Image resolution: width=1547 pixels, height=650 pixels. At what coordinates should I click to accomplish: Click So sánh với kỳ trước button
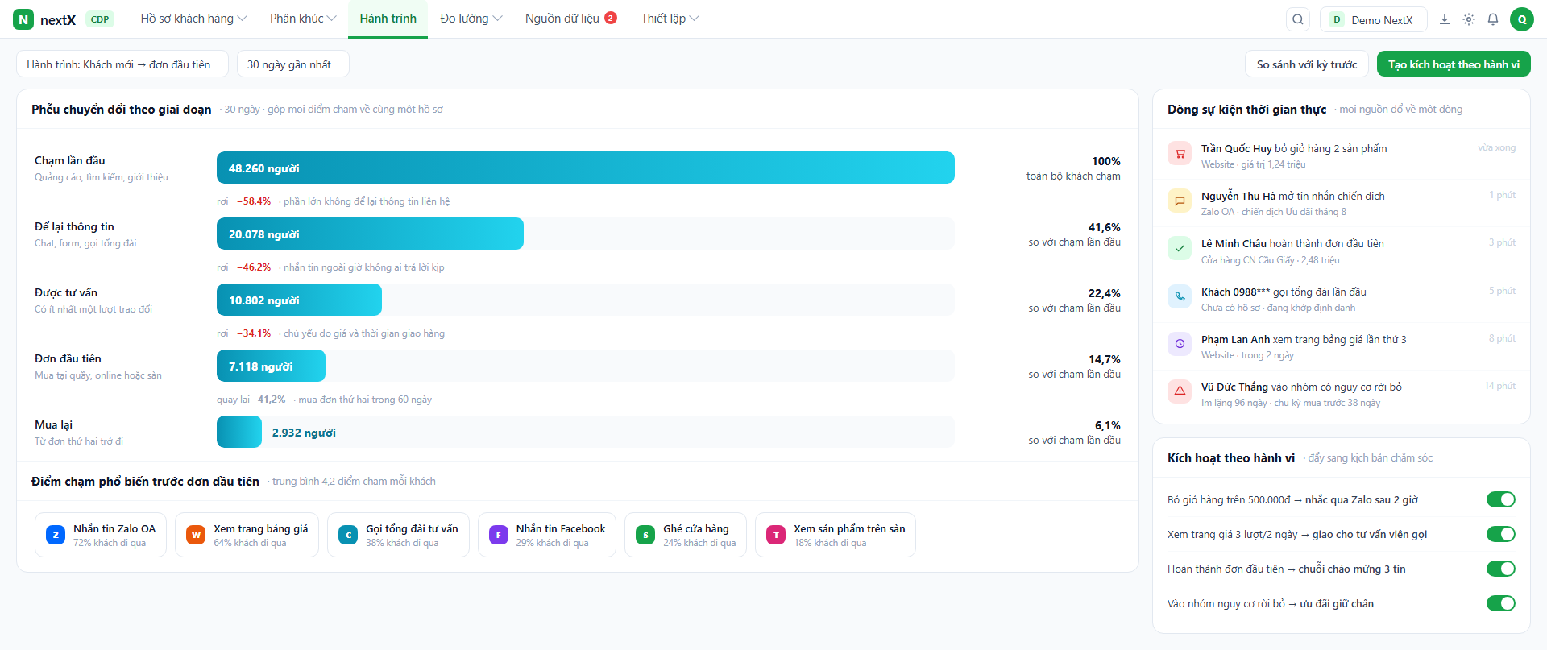(x=1306, y=64)
